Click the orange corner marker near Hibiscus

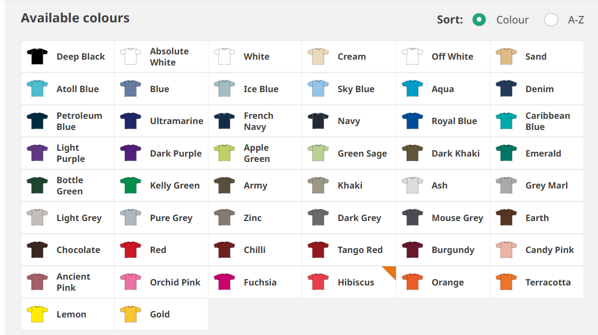(x=391, y=271)
